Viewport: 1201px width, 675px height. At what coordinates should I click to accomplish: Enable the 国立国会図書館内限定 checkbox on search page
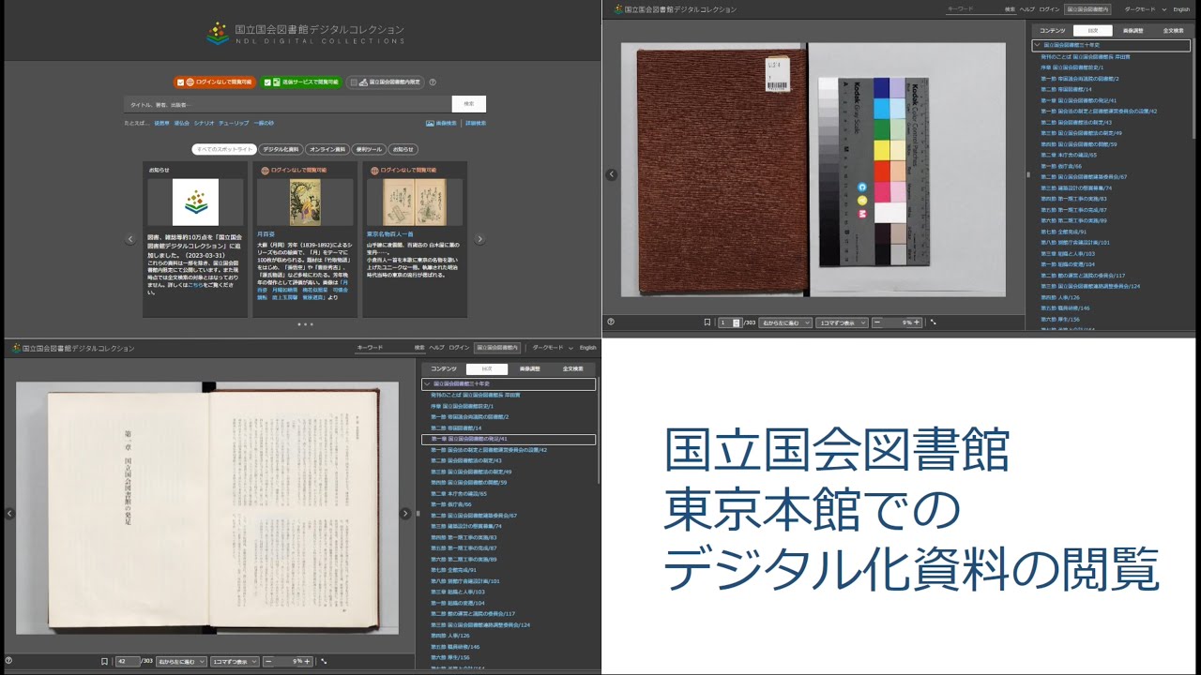(x=354, y=82)
